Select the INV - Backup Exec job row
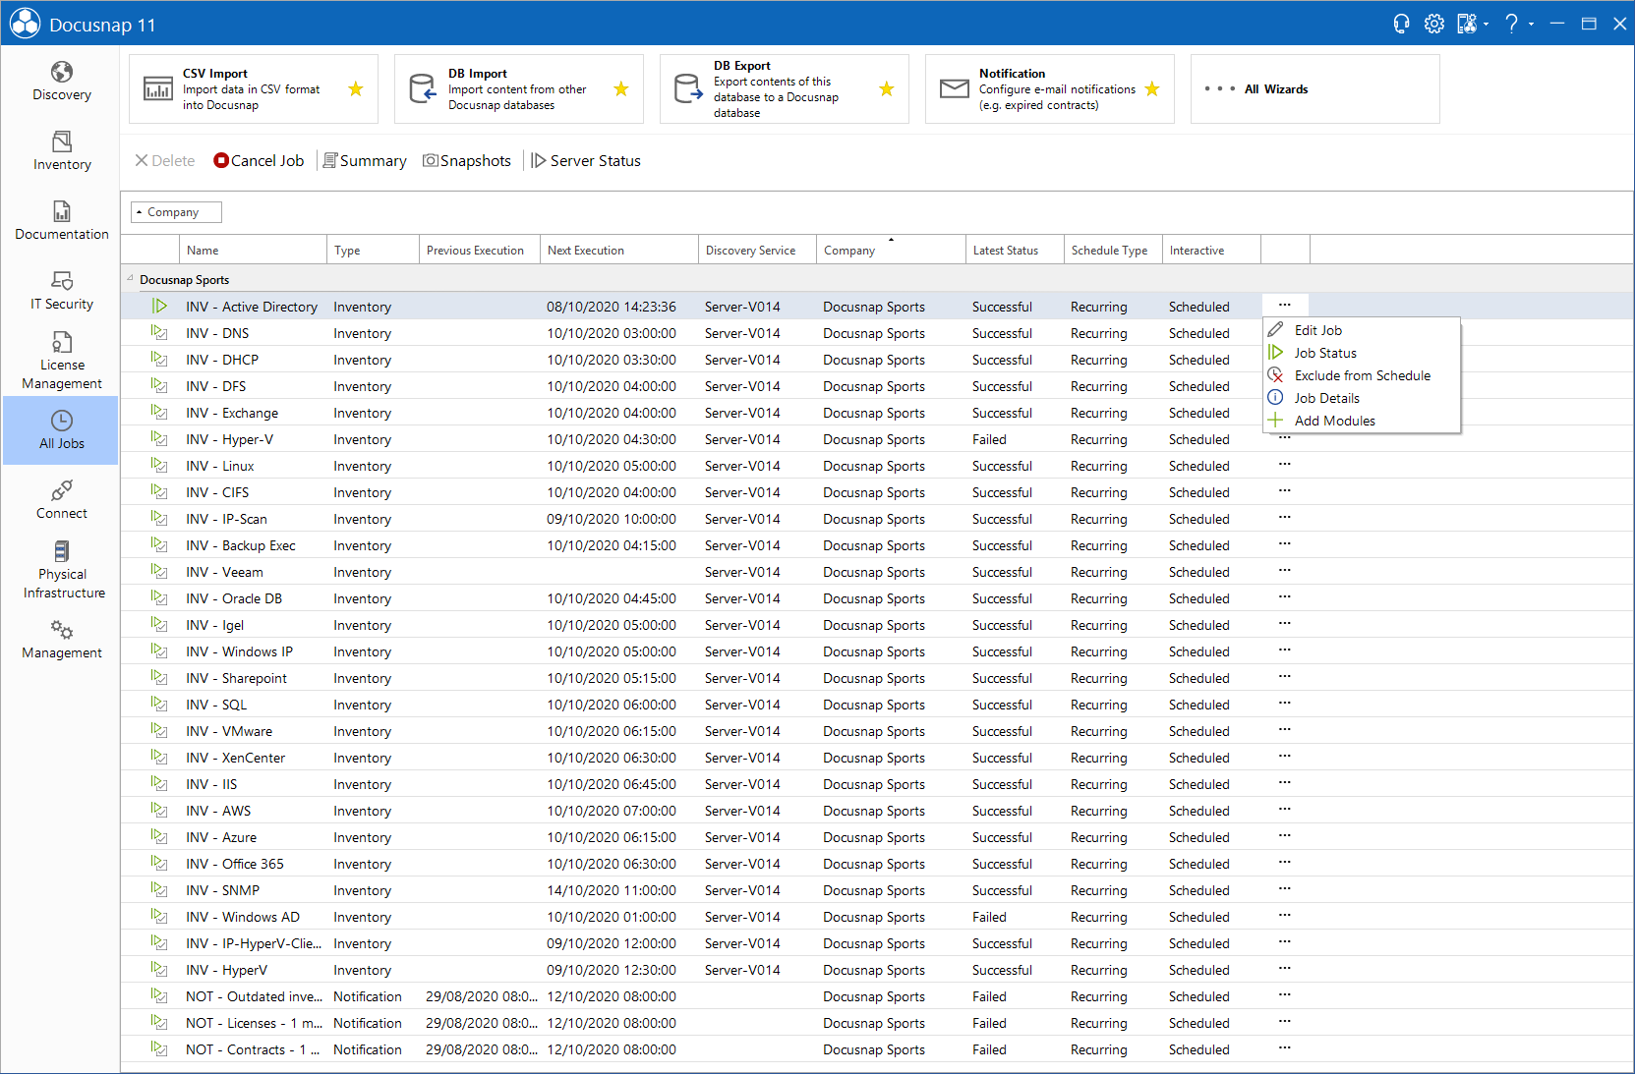Screen dimensions: 1635x1074 tap(877, 545)
